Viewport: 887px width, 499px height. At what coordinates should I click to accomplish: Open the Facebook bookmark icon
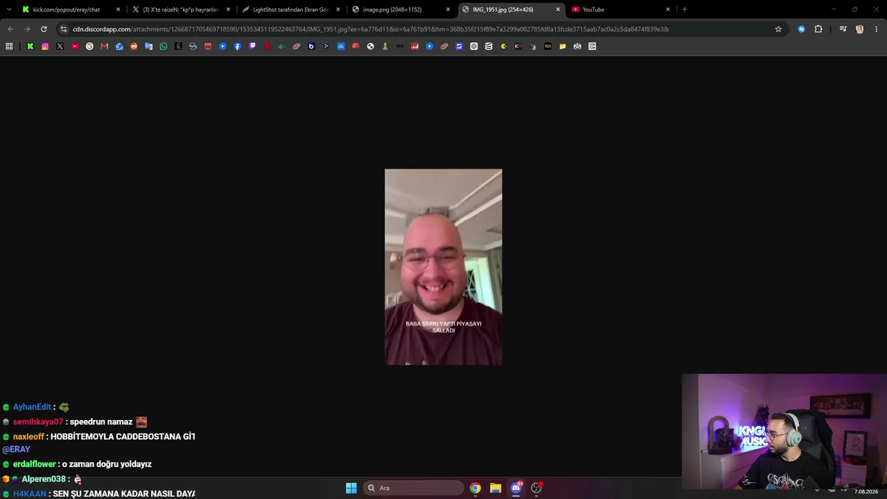click(238, 46)
